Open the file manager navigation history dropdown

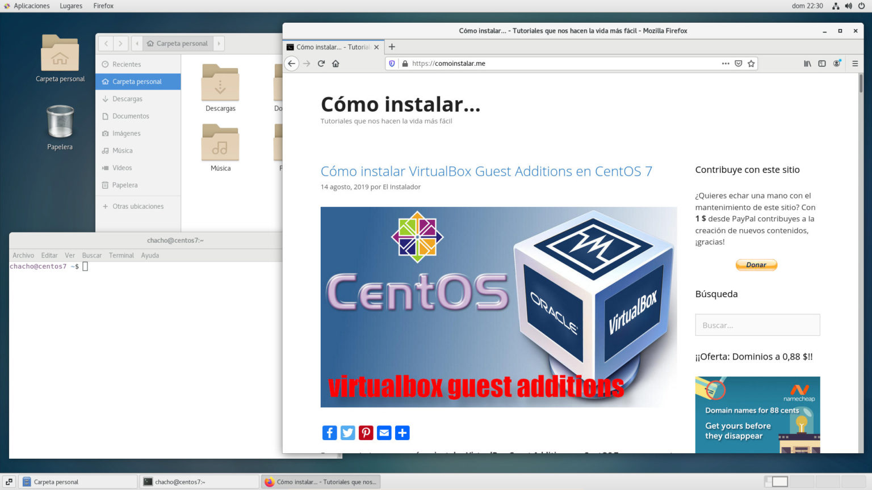[137, 43]
